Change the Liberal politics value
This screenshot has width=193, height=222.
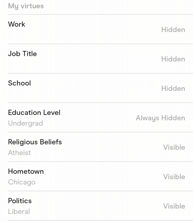click(x=19, y=212)
